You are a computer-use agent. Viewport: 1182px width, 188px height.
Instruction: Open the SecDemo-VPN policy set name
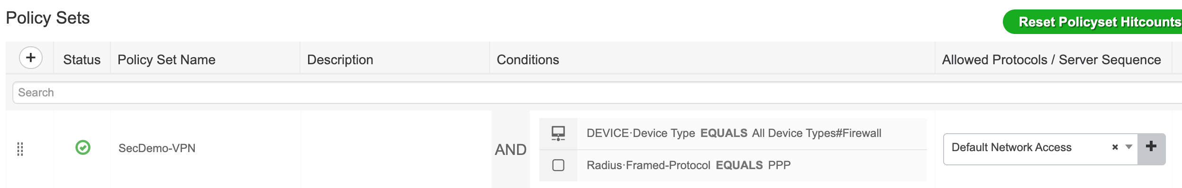coord(157,148)
